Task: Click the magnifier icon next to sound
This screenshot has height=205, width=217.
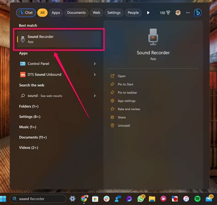Action: point(23,96)
